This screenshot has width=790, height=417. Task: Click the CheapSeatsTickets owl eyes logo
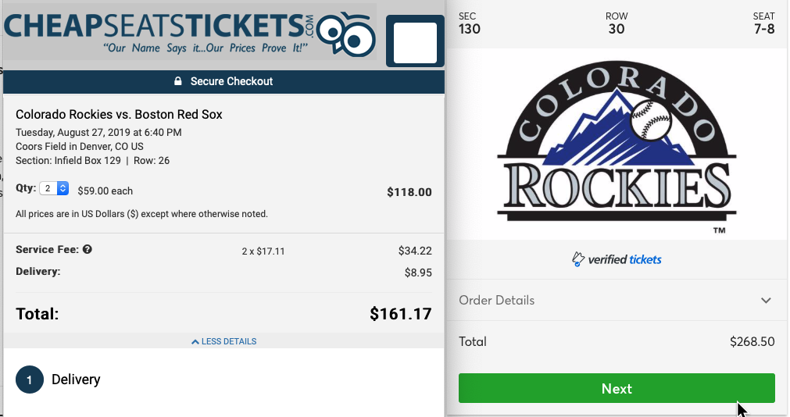346,34
